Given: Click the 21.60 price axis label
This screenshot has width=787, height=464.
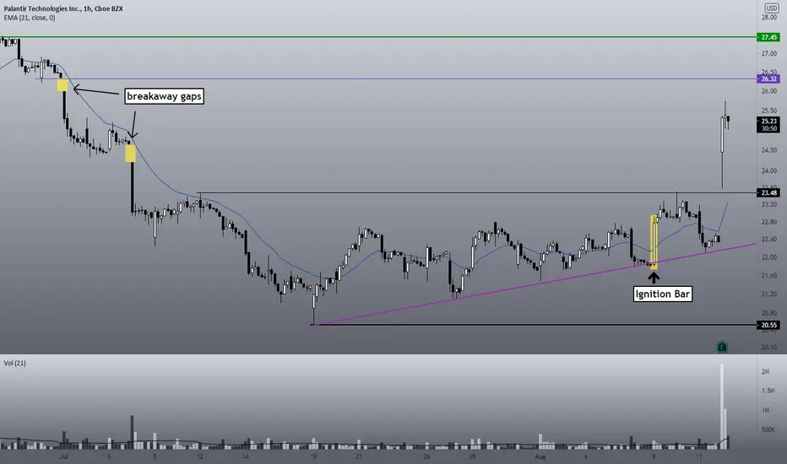Looking at the screenshot, I should tap(769, 275).
